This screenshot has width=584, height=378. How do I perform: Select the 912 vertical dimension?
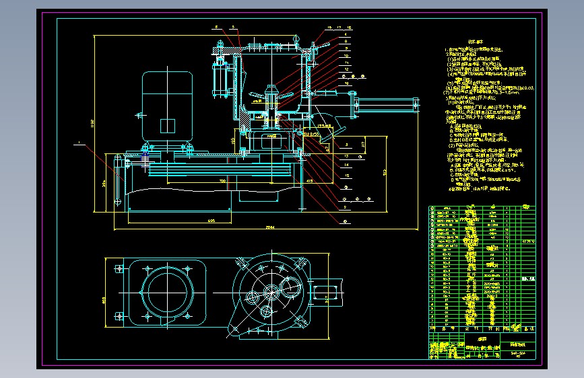pos(385,173)
